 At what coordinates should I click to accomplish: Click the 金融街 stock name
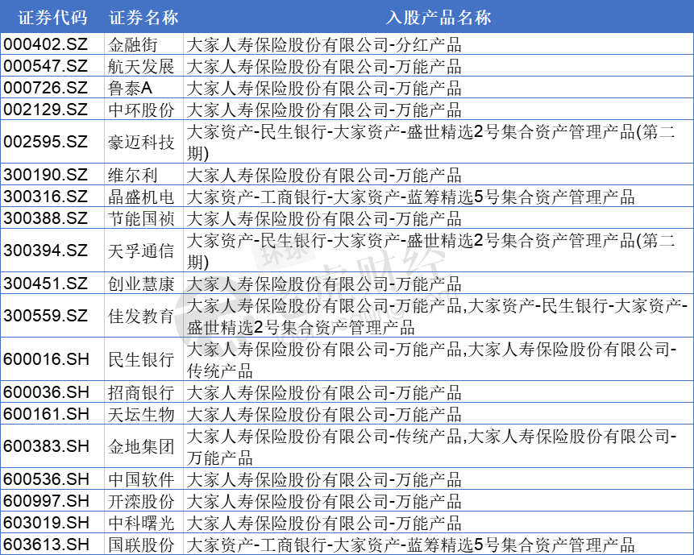tap(133, 44)
